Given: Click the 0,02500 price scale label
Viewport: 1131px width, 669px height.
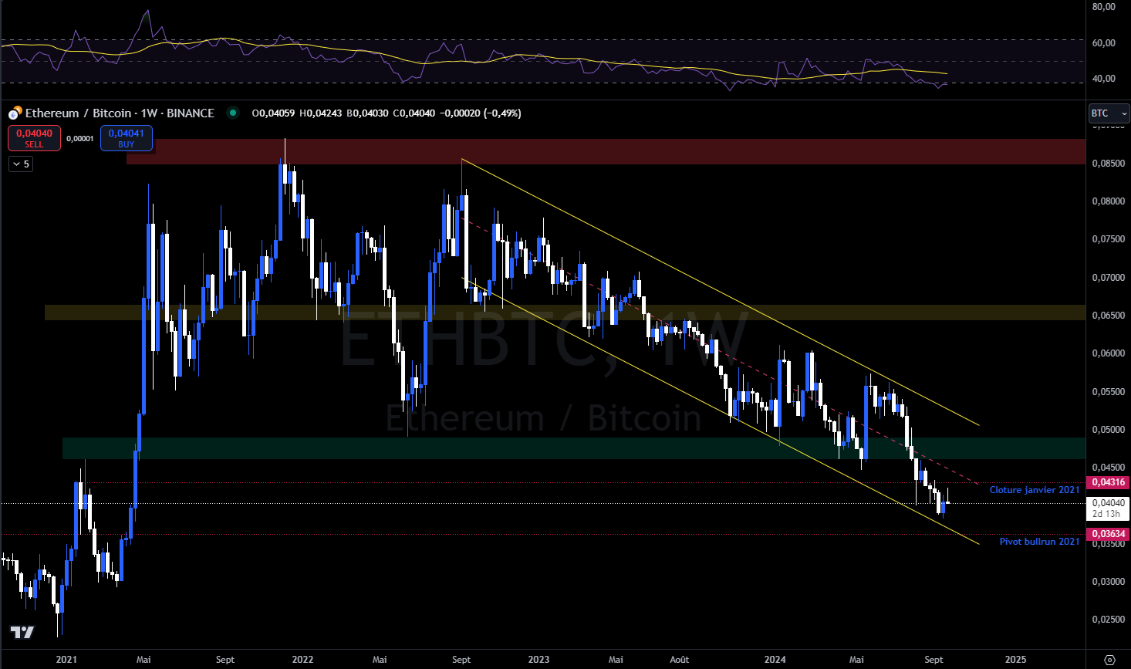Looking at the screenshot, I should pos(1108,620).
